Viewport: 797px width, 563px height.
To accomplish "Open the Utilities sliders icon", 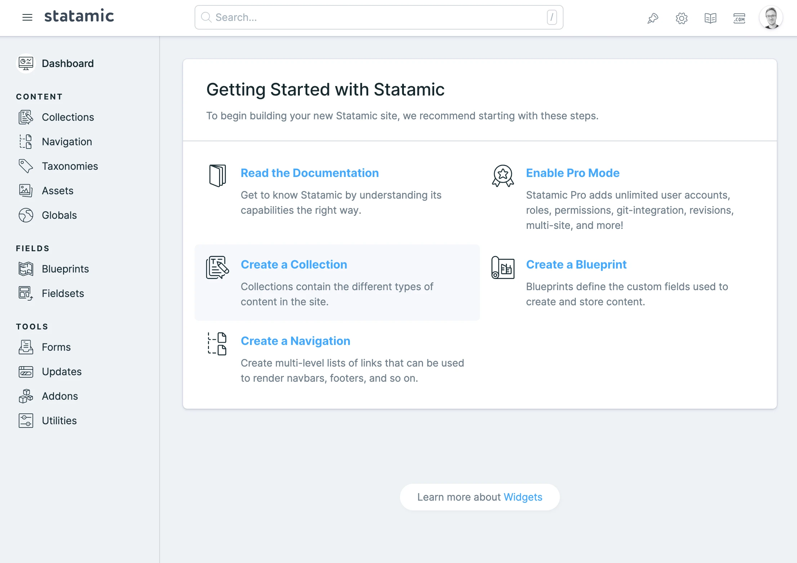I will (x=26, y=421).
